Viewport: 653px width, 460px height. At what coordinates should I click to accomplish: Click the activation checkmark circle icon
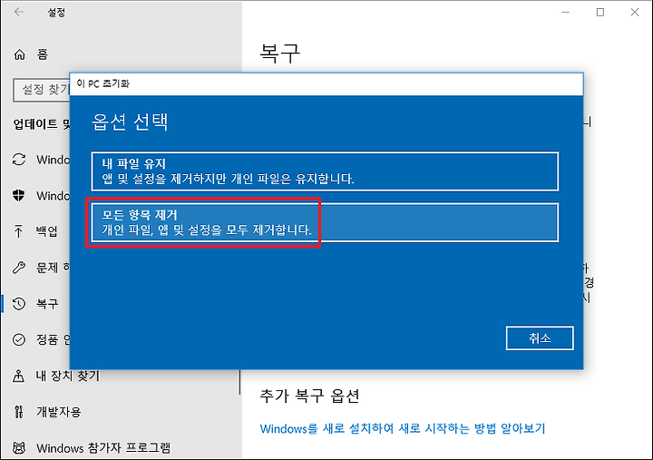(x=19, y=339)
